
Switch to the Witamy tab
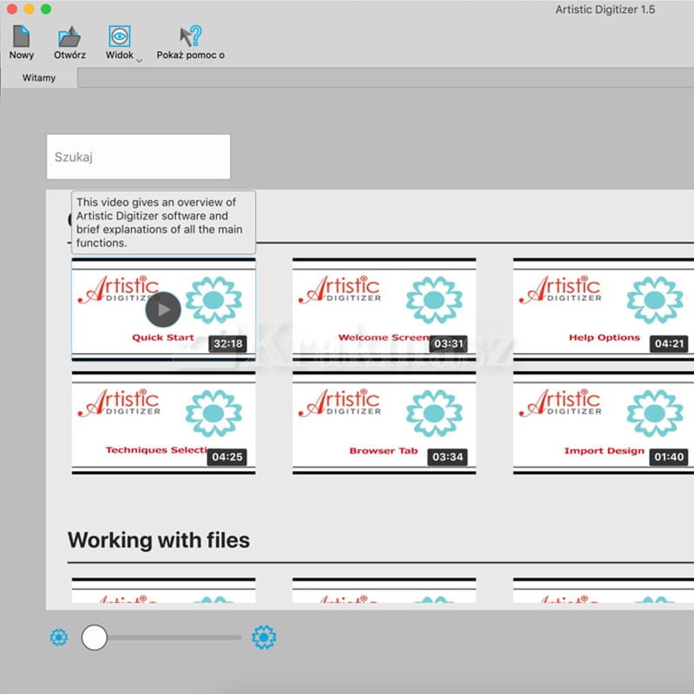39,78
